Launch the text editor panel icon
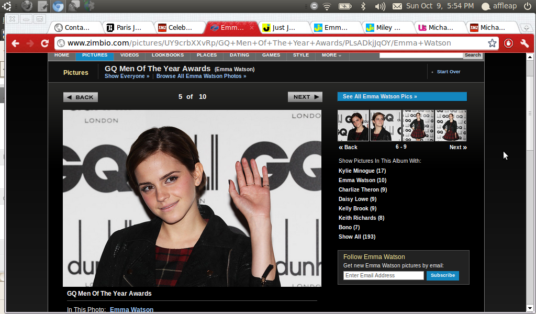The height and width of the screenshot is (314, 536). (x=42, y=6)
